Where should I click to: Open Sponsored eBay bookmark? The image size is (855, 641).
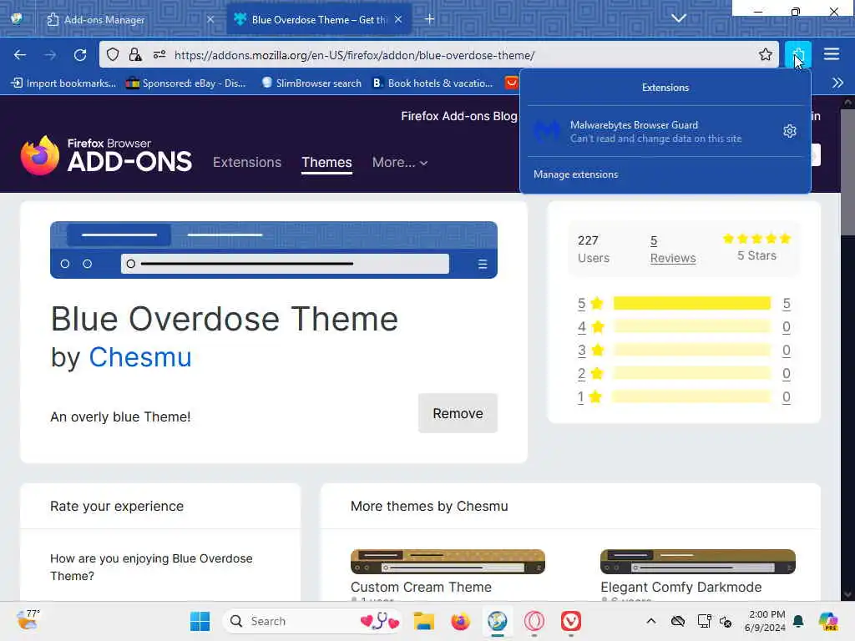[186, 83]
